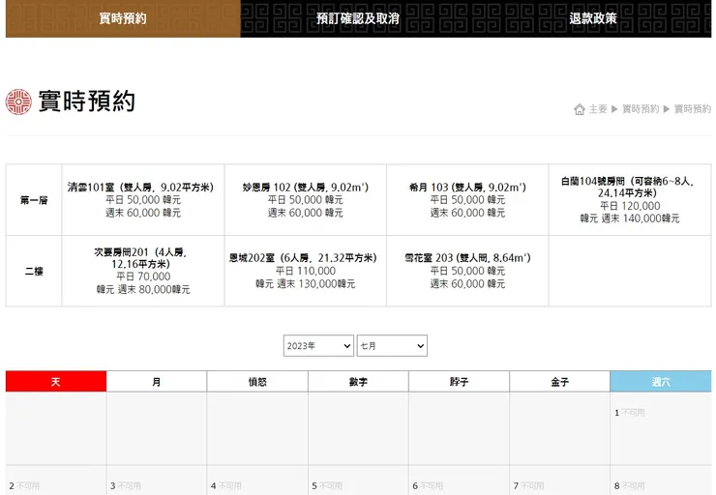This screenshot has width=716, height=495.
Task: Select 清雲101室 room cell
Action: tap(143, 200)
